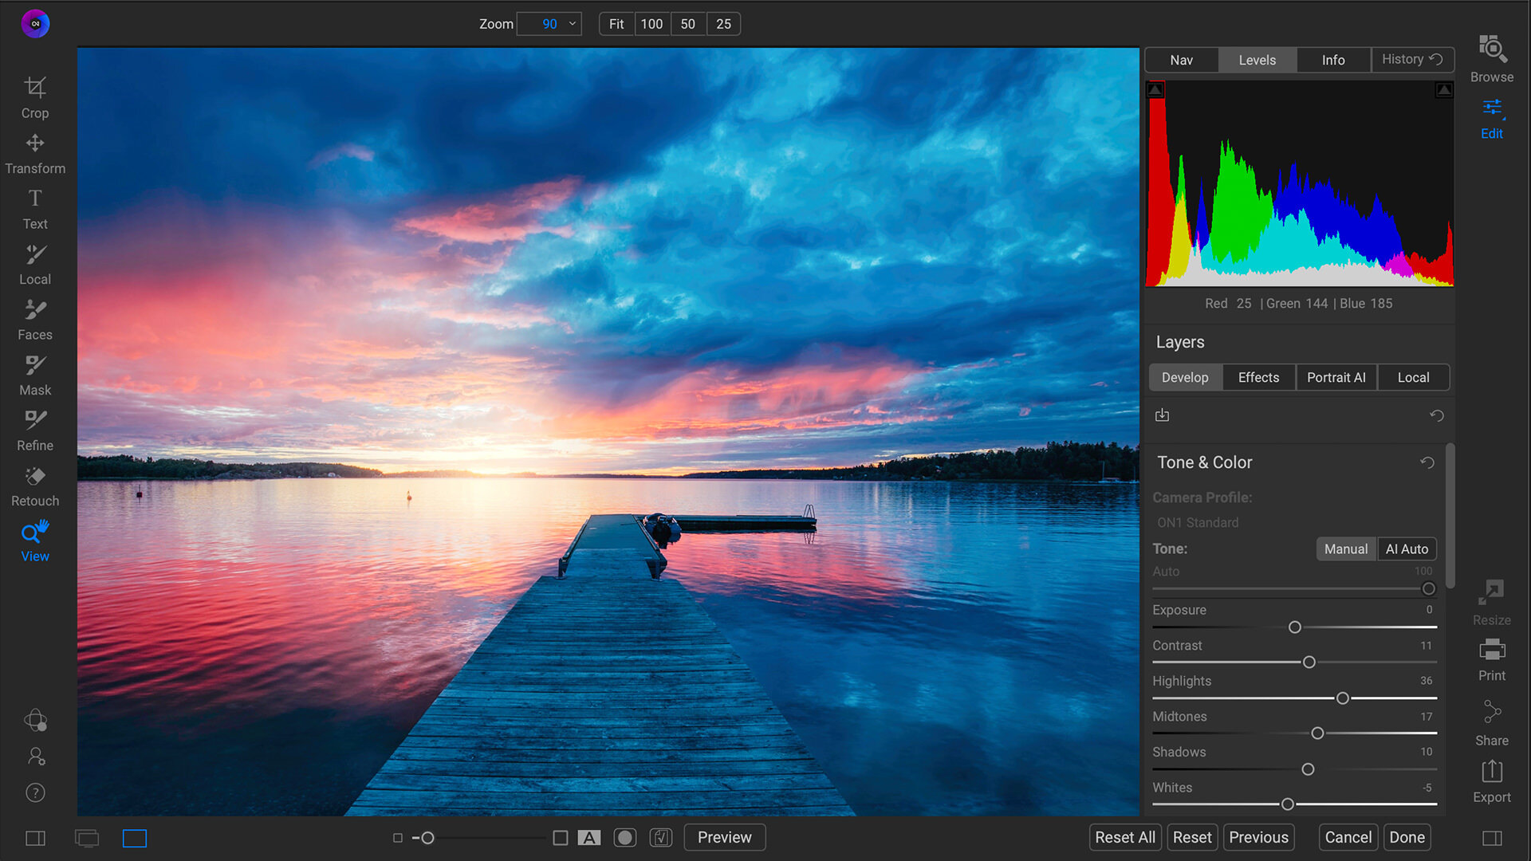Click the Done button

pos(1407,837)
